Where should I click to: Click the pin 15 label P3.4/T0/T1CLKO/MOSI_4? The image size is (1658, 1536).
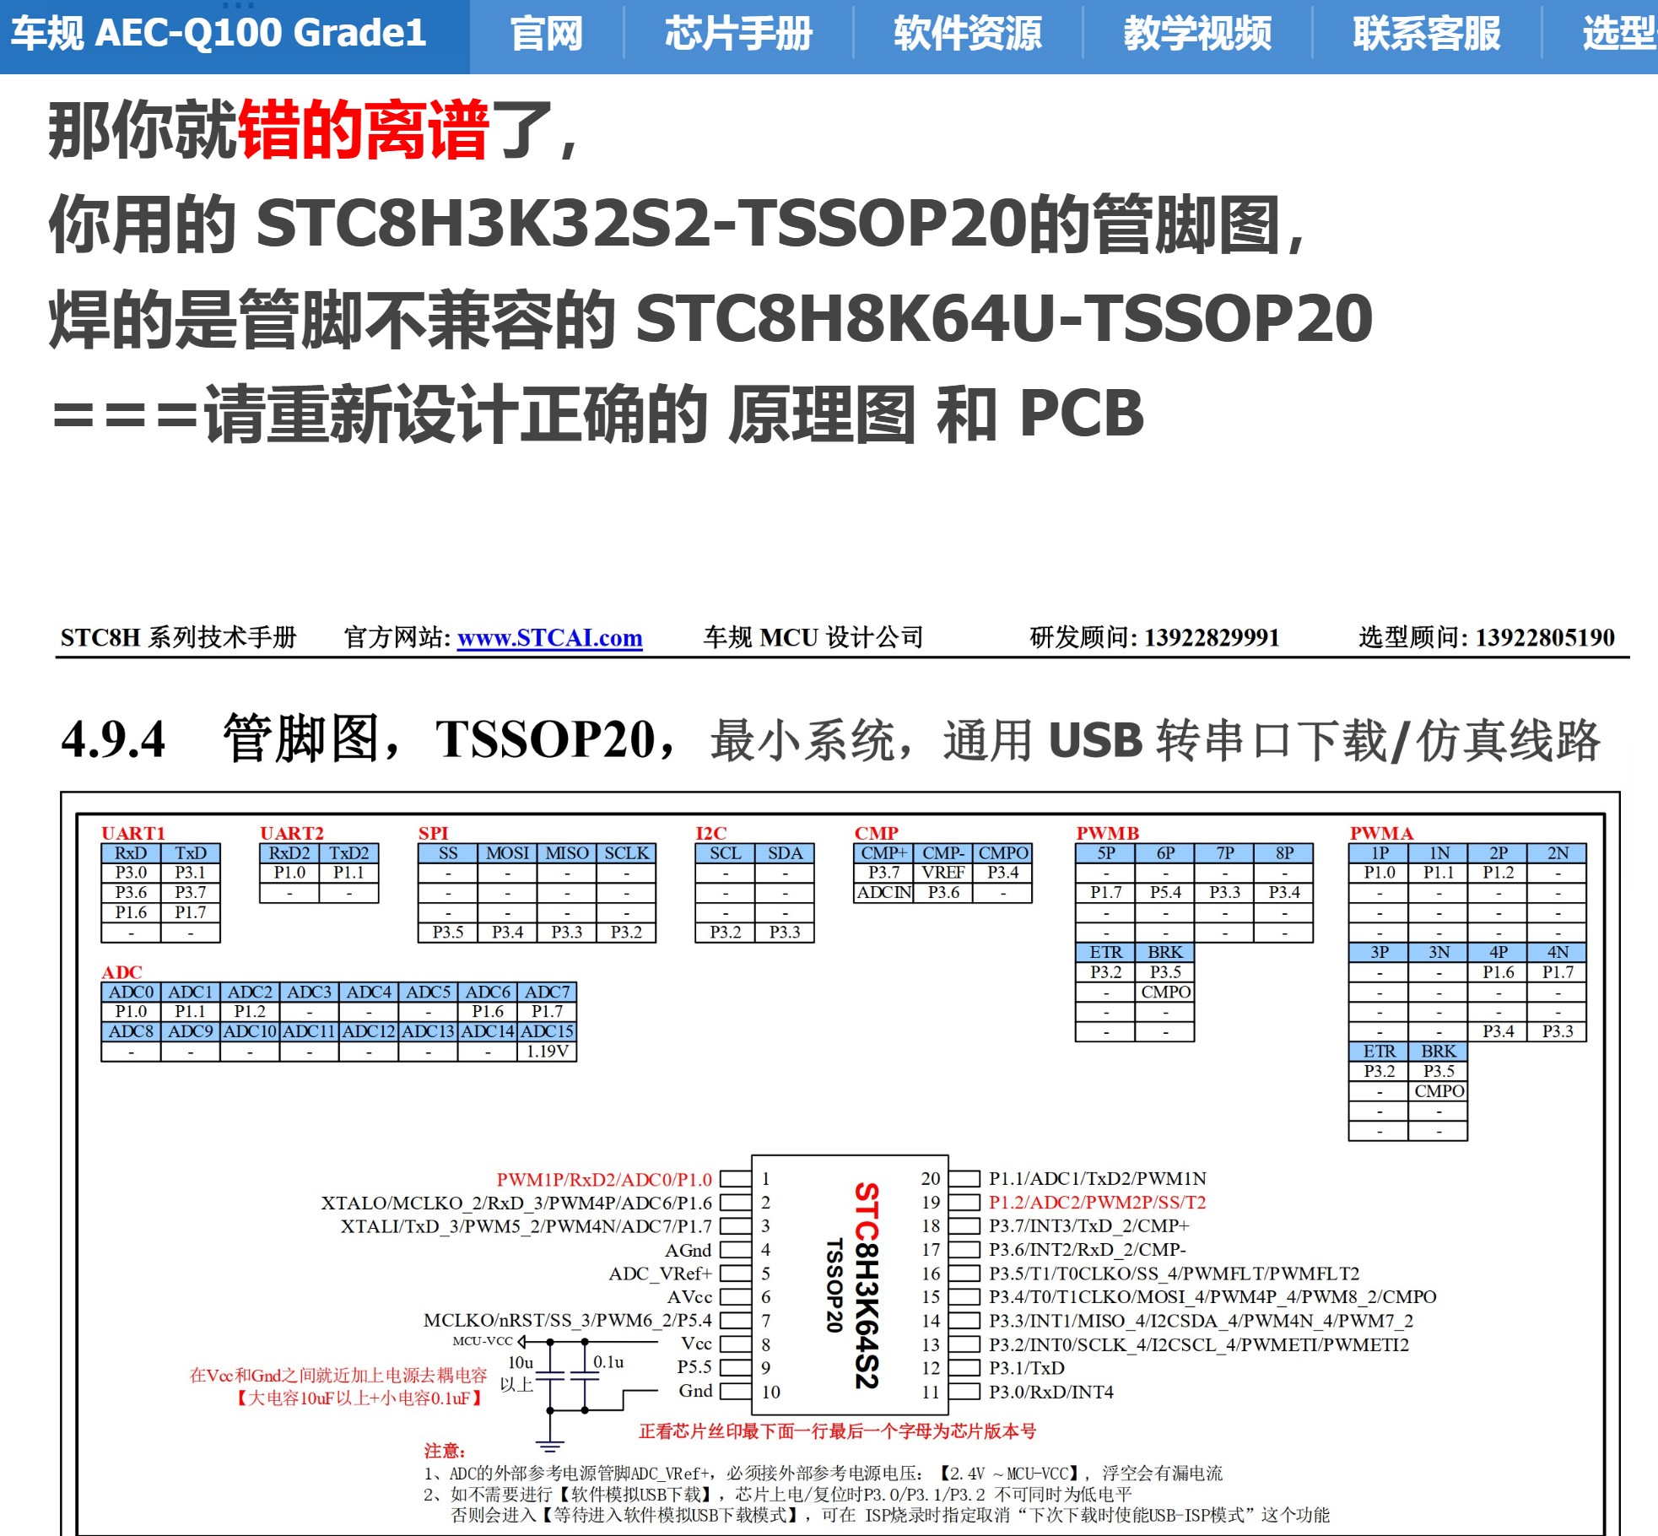tap(1212, 1297)
